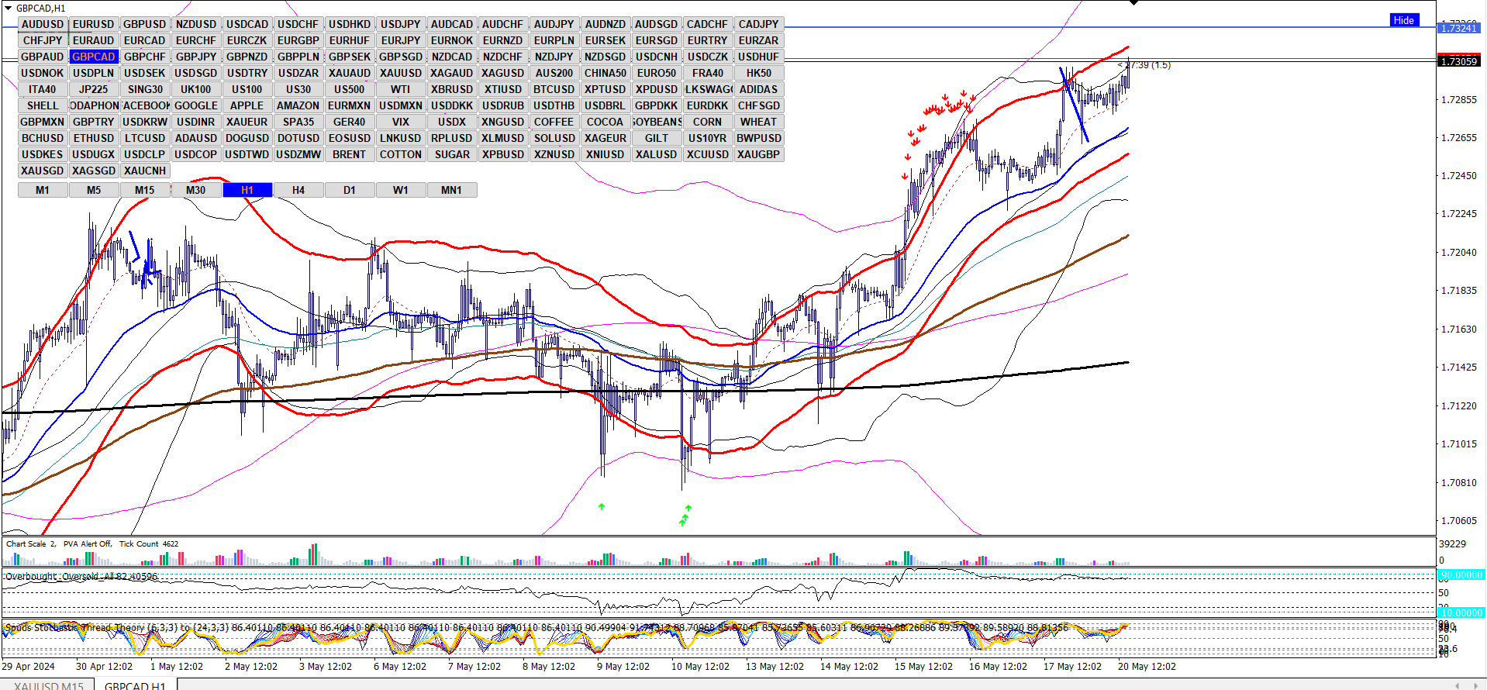Choose the EURZAR pair
1487x690 pixels.
point(759,40)
